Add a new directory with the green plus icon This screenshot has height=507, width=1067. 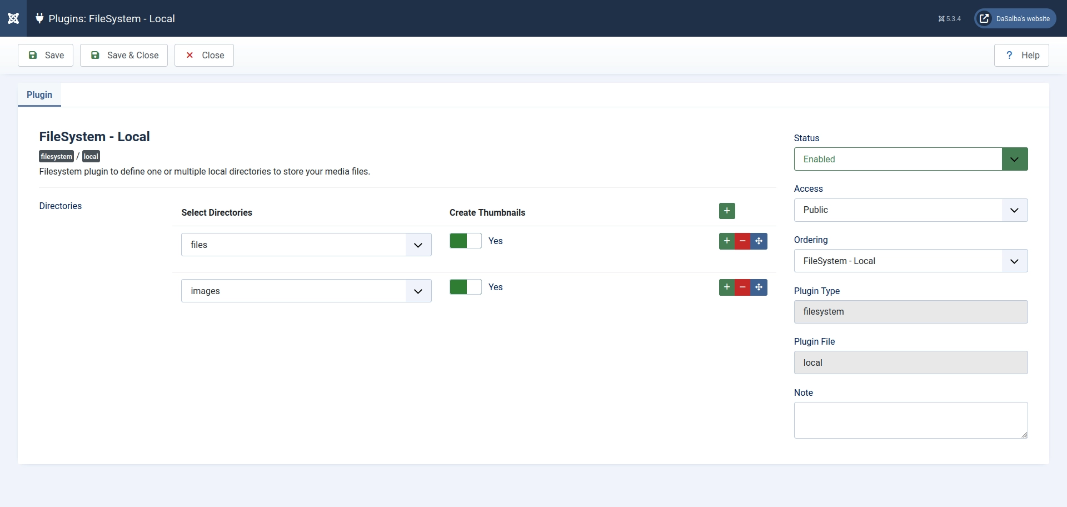726,211
